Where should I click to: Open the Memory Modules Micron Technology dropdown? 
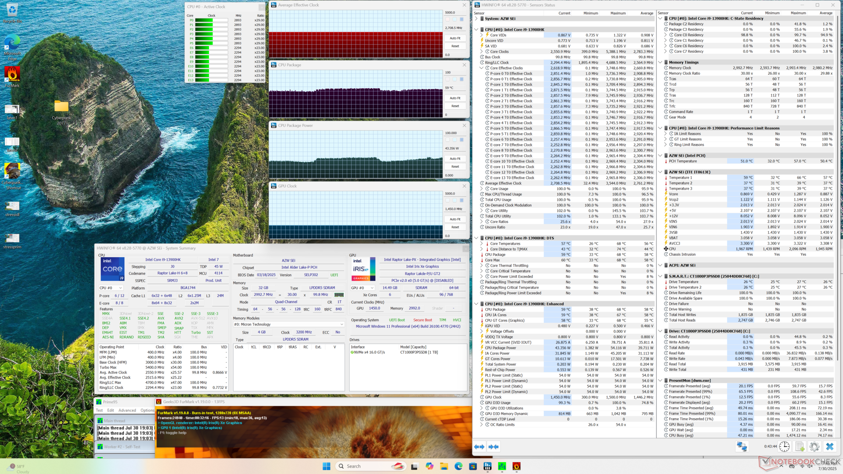(x=288, y=324)
